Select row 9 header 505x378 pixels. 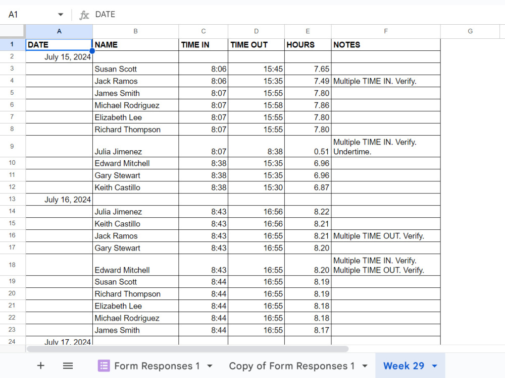click(x=12, y=146)
